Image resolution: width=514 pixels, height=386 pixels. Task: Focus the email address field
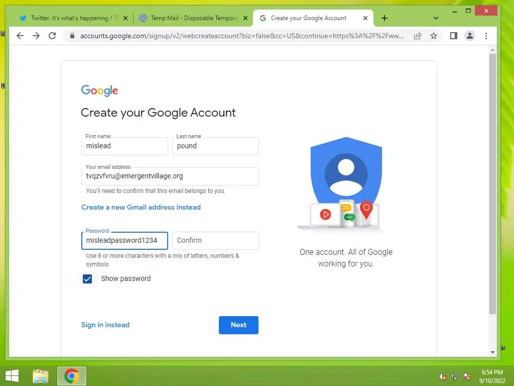click(x=170, y=176)
